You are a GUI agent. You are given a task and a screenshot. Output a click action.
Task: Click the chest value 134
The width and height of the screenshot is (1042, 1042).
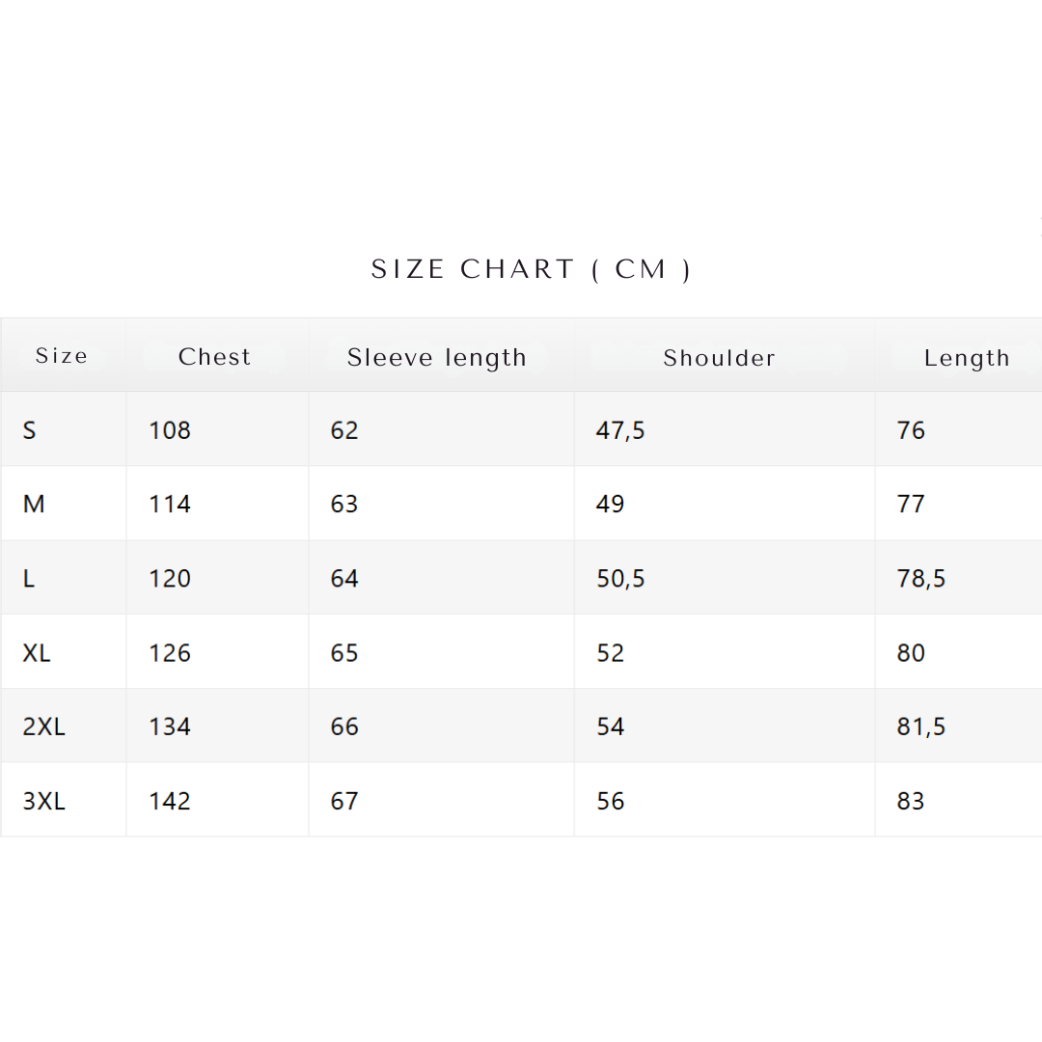(x=170, y=727)
